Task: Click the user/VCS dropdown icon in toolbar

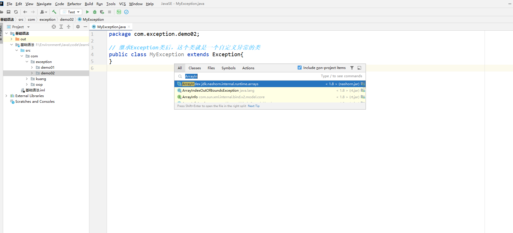Action: (44, 12)
